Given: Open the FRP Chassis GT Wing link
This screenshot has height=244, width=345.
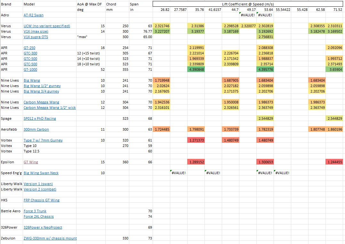Looking at the screenshot, I should [42, 200].
